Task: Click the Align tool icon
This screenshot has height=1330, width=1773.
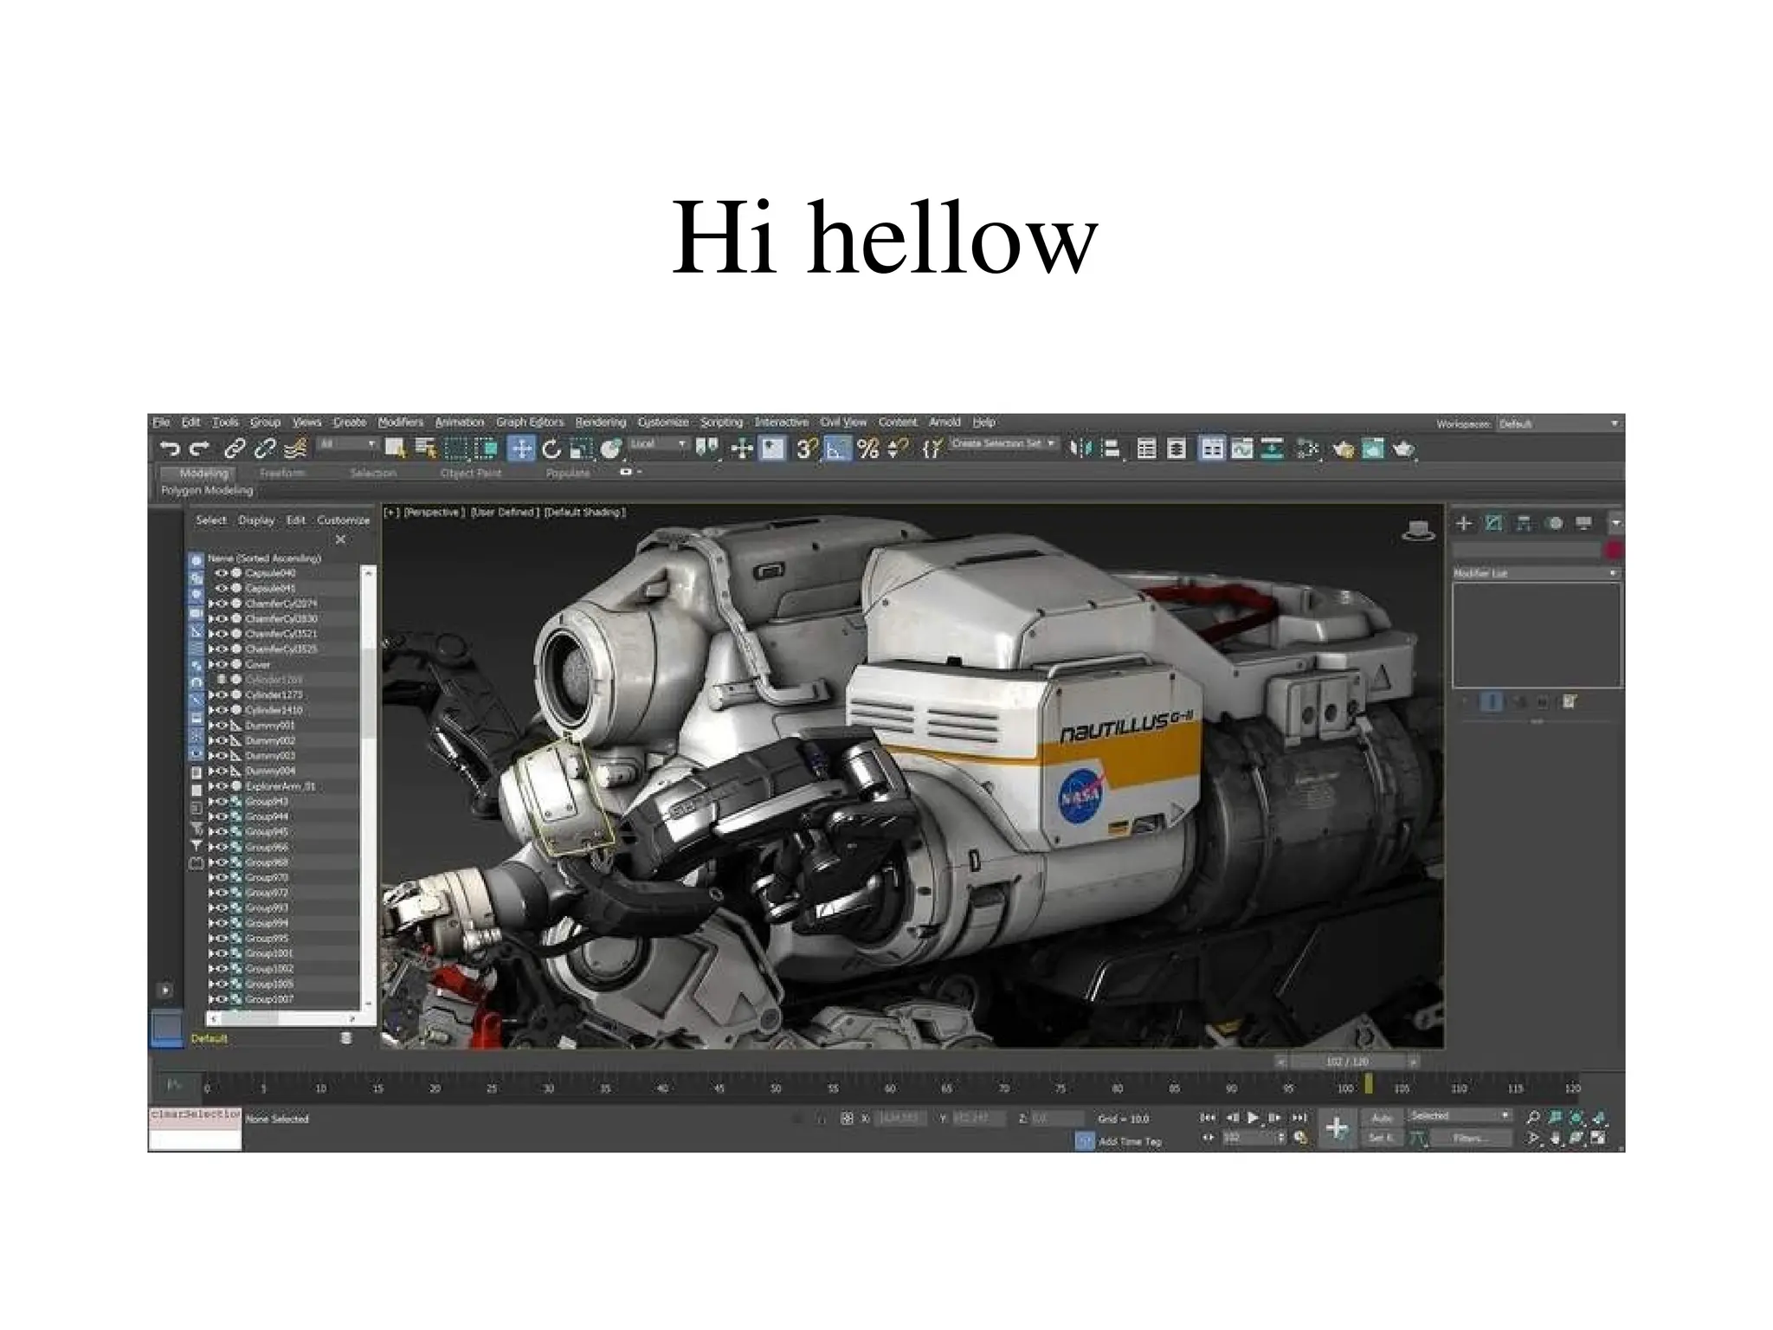Action: [1111, 449]
